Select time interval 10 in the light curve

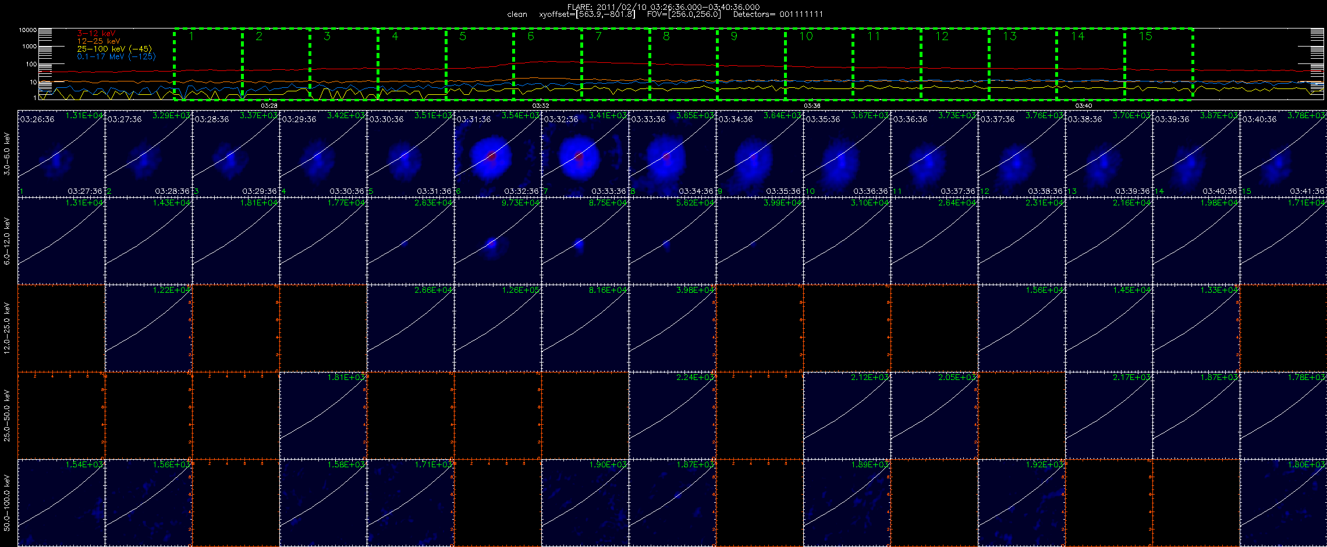click(819, 63)
